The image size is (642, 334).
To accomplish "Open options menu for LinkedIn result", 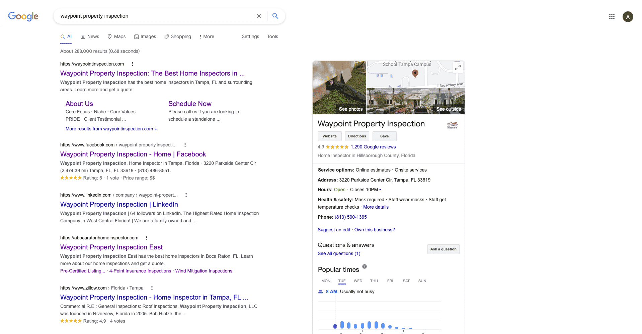I will click(x=186, y=195).
